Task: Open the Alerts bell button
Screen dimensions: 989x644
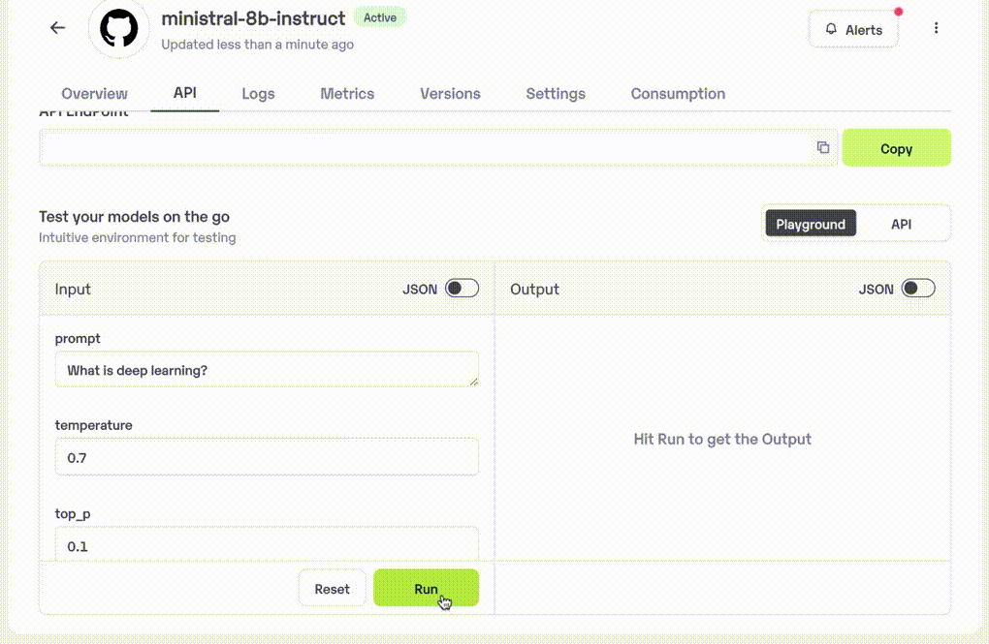Action: click(x=853, y=29)
